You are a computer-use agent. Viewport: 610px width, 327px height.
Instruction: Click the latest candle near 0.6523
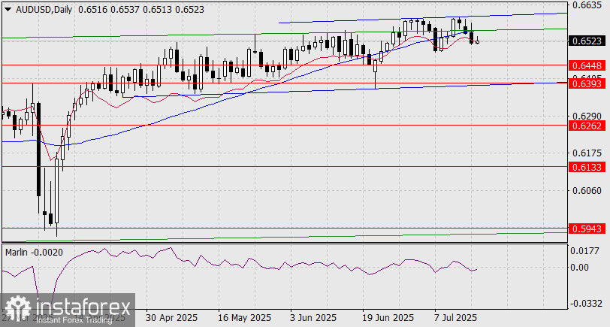point(477,41)
